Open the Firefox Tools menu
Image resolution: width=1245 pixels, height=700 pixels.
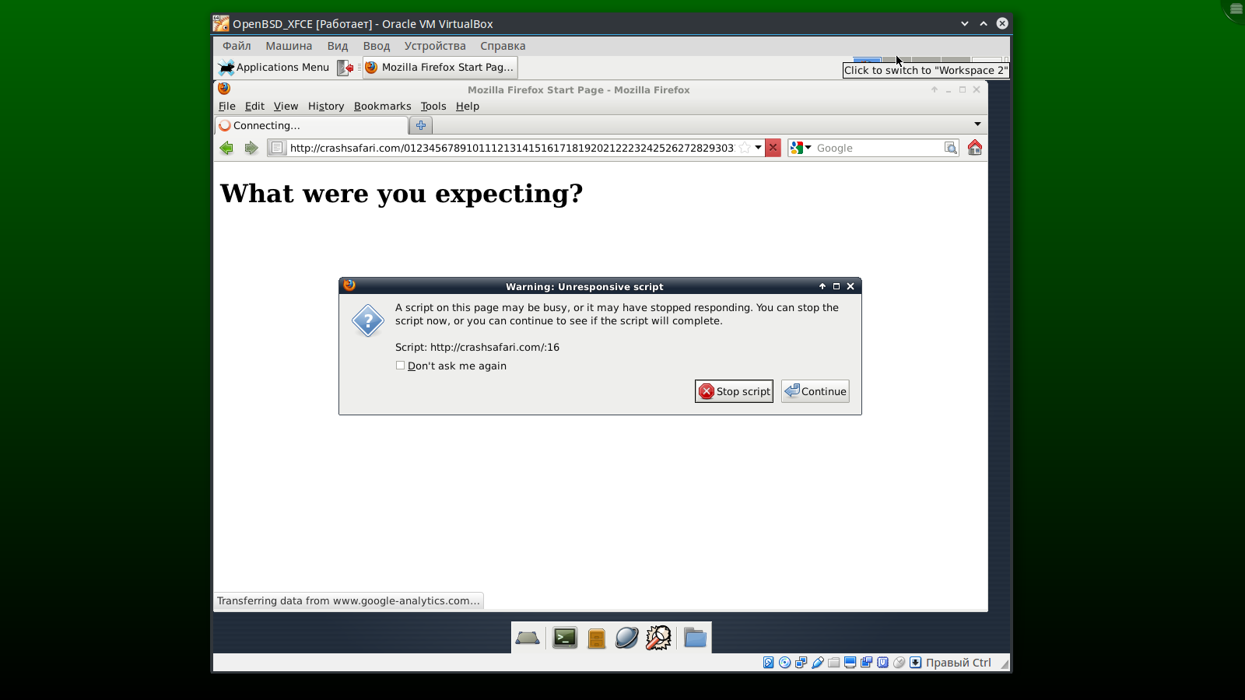coord(433,107)
